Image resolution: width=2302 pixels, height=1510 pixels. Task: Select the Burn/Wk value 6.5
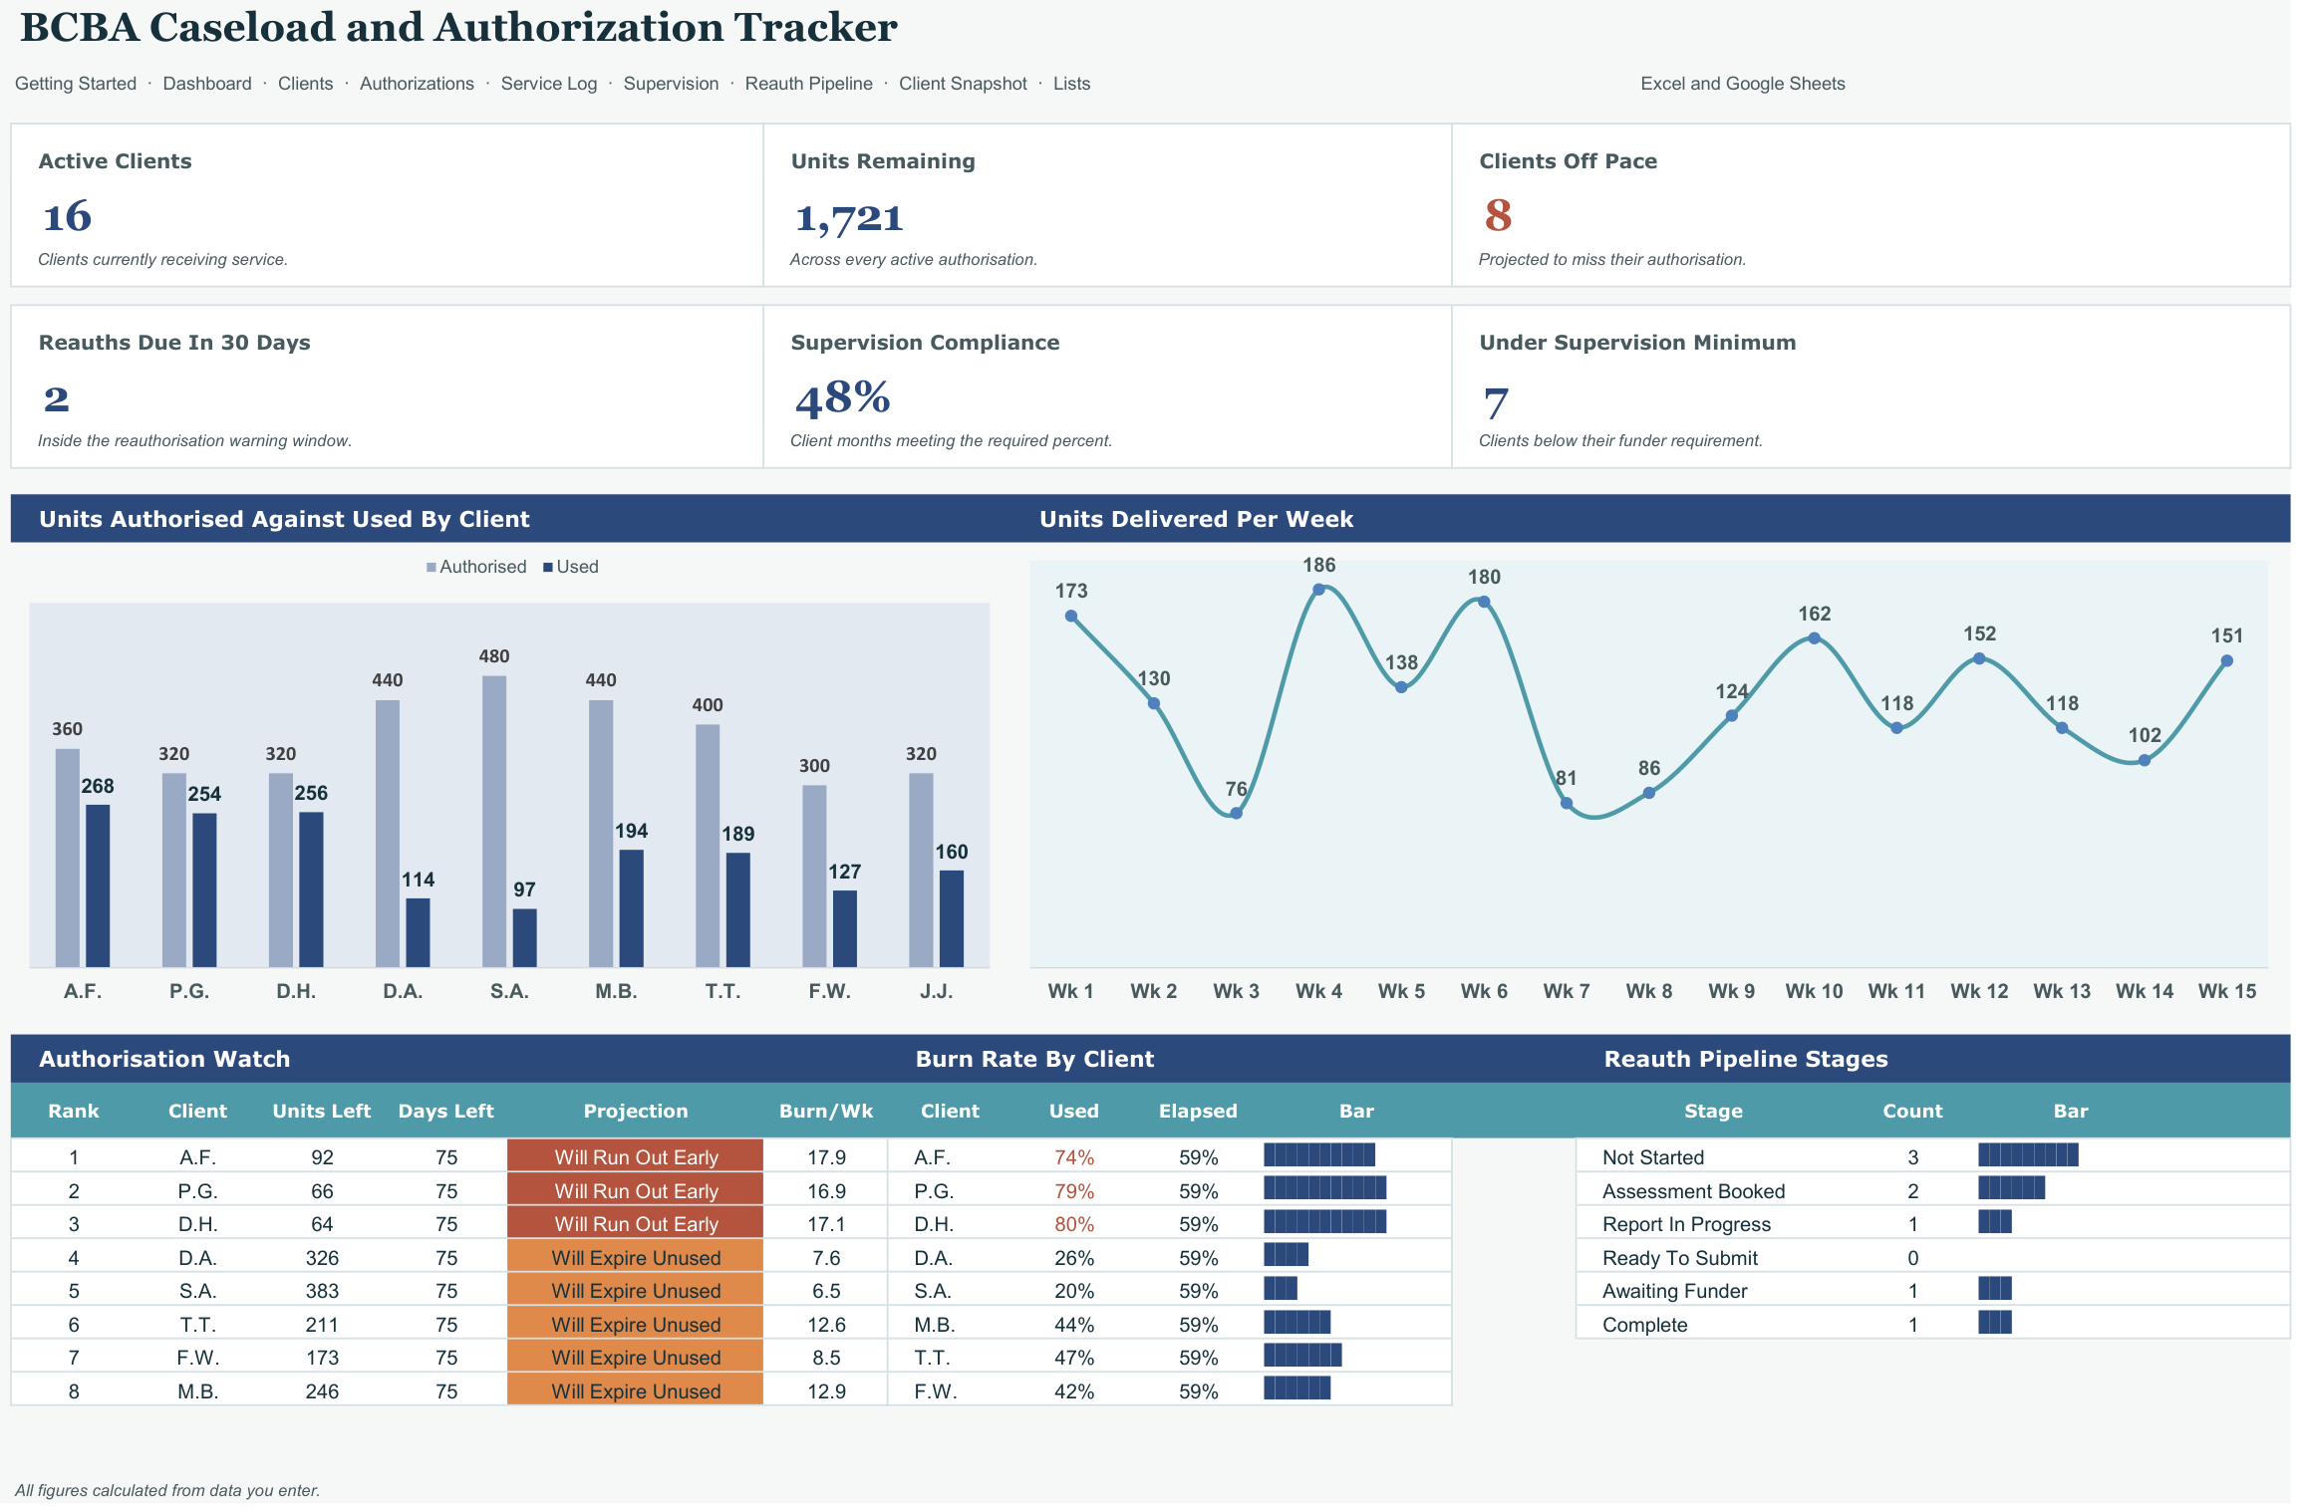(826, 1291)
